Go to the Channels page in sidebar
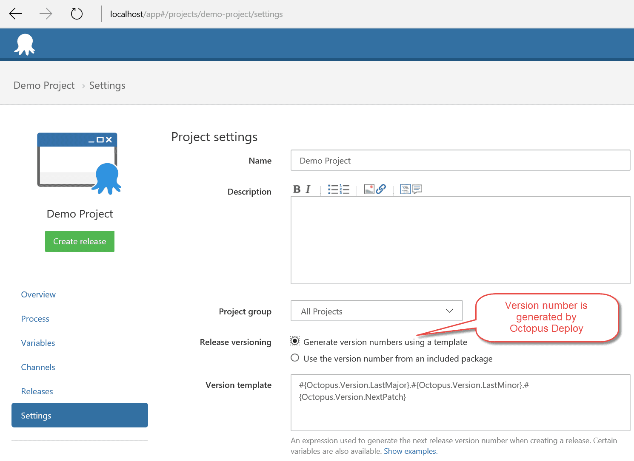 pos(38,367)
